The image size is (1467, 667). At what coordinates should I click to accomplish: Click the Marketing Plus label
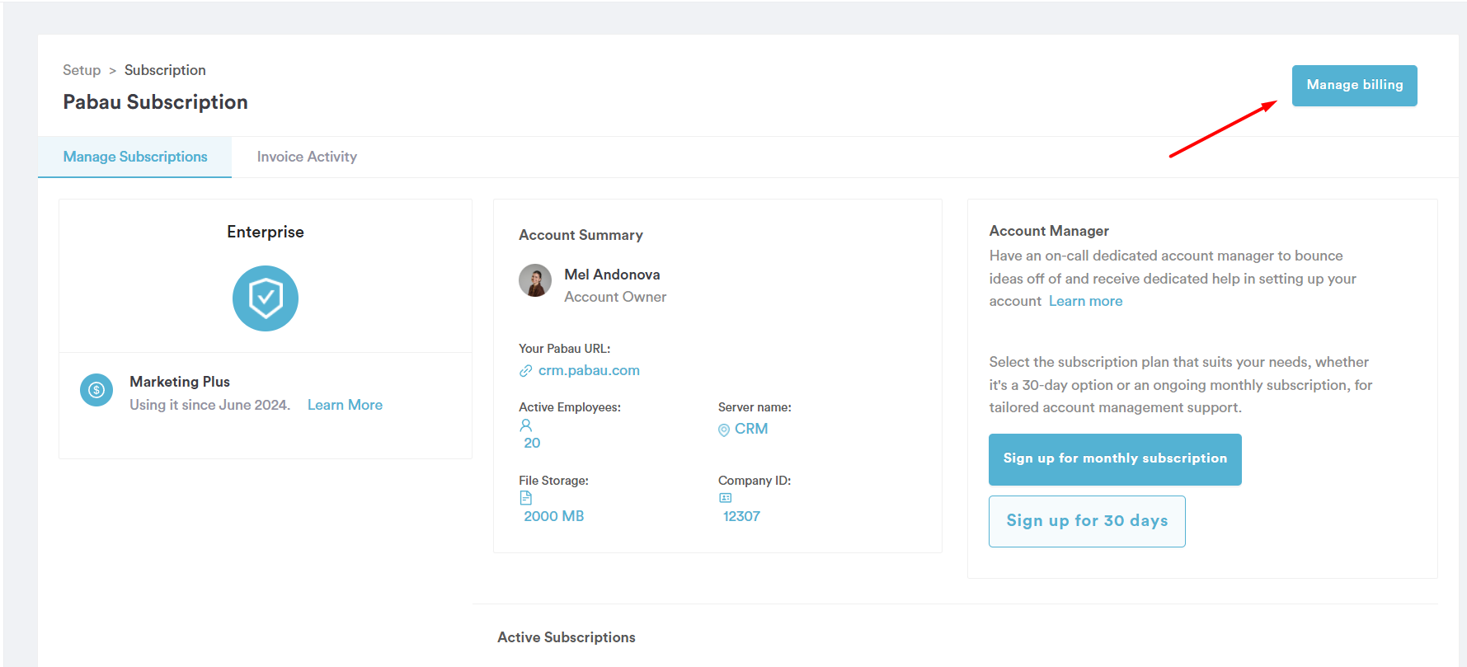coord(180,382)
